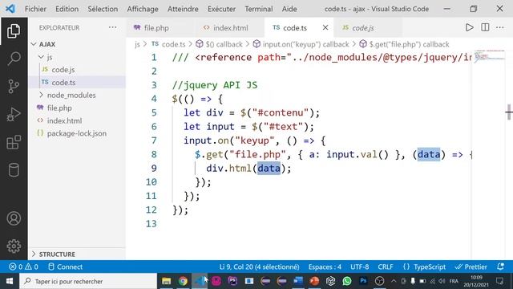Run the code with the play icon
This screenshot has height=289, width=513.
coord(470,27)
